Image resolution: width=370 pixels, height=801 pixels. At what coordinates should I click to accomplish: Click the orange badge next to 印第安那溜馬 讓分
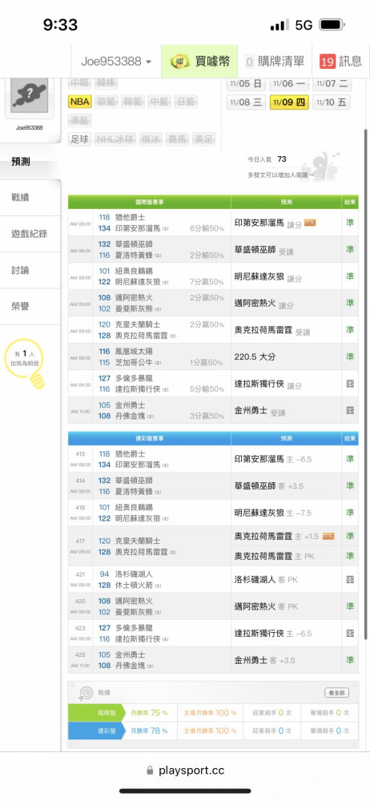coord(310,222)
